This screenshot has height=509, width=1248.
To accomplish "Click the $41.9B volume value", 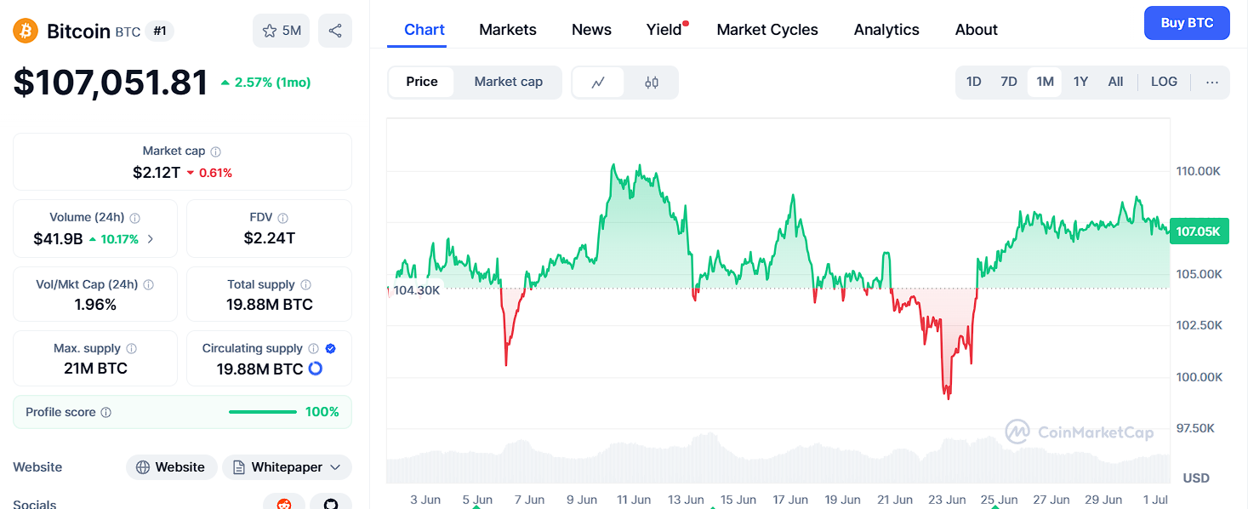I will click(x=58, y=239).
